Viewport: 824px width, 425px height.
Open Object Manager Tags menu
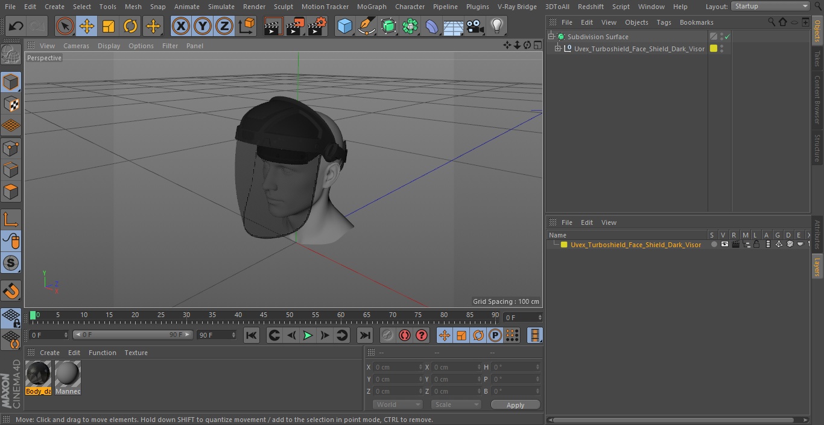[664, 22]
